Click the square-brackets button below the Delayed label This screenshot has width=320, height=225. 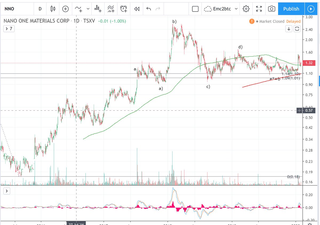tap(297, 29)
